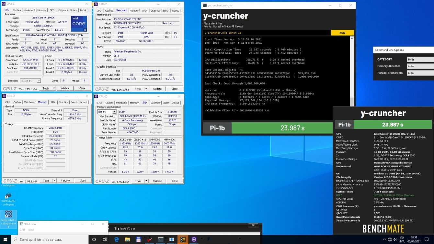Expand the Tools arrow in the Memory CPU-Z window
Screen dimensions: 434x244
[54, 181]
